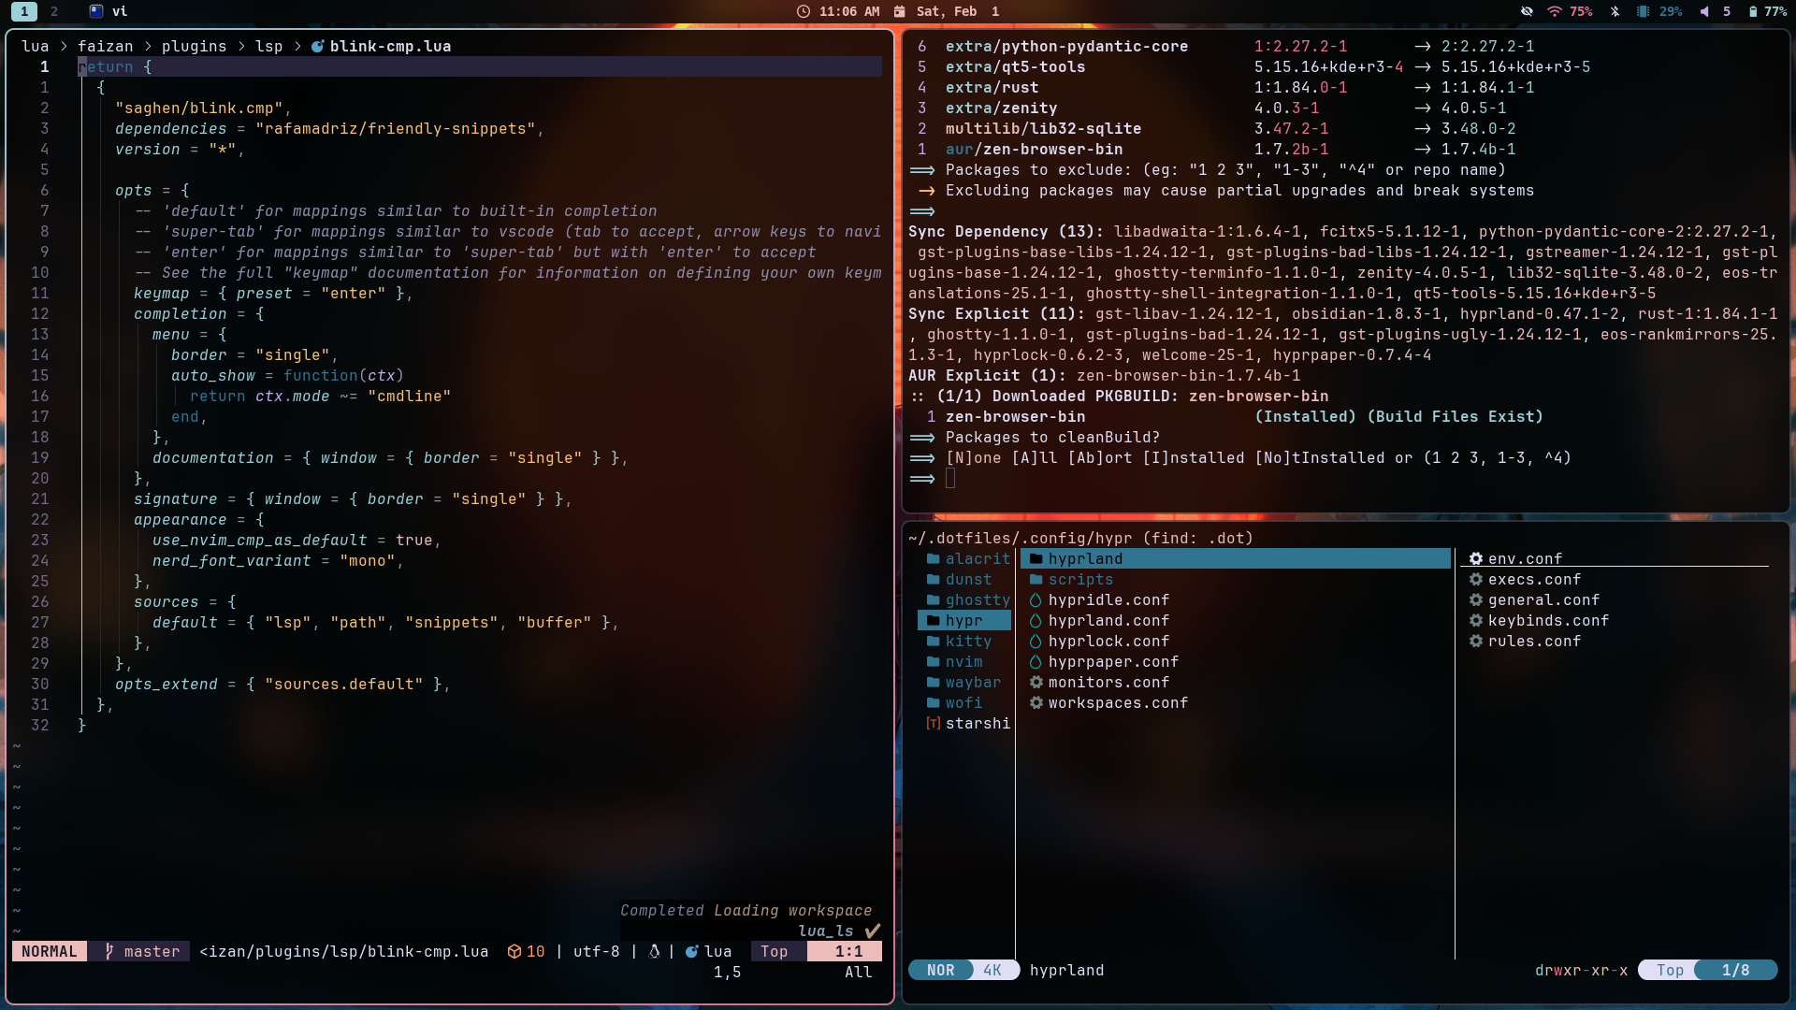Viewport: 1796px width, 1010px height.
Task: Click the gear icon next to keybinds.conf
Action: (x=1476, y=620)
